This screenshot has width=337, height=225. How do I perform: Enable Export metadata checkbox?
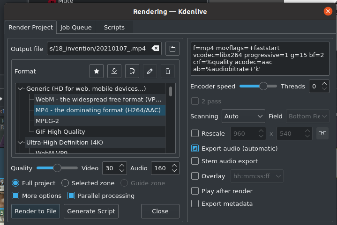click(x=195, y=203)
